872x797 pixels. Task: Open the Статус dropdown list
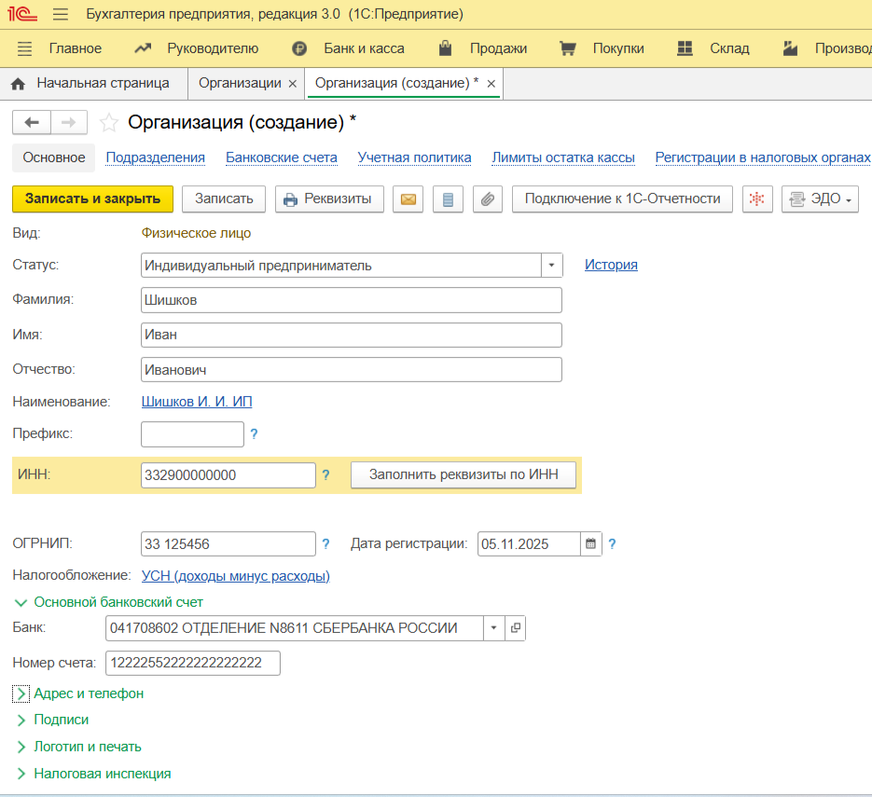551,266
